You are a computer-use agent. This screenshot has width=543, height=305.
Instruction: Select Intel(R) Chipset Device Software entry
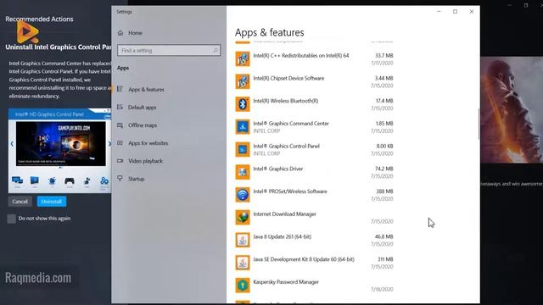click(315, 81)
